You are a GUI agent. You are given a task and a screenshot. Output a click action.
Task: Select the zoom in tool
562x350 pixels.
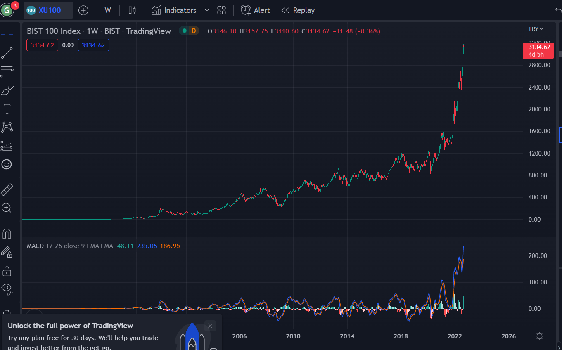(x=7, y=208)
